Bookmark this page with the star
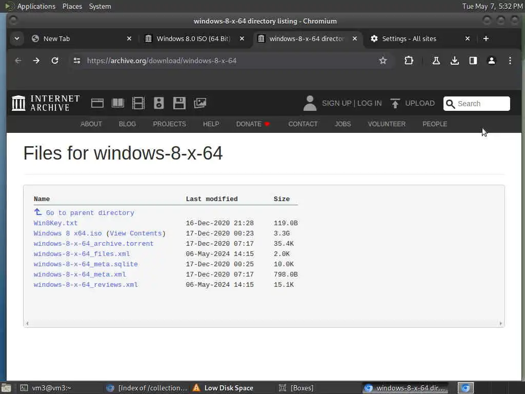Image resolution: width=525 pixels, height=394 pixels. 382,61
